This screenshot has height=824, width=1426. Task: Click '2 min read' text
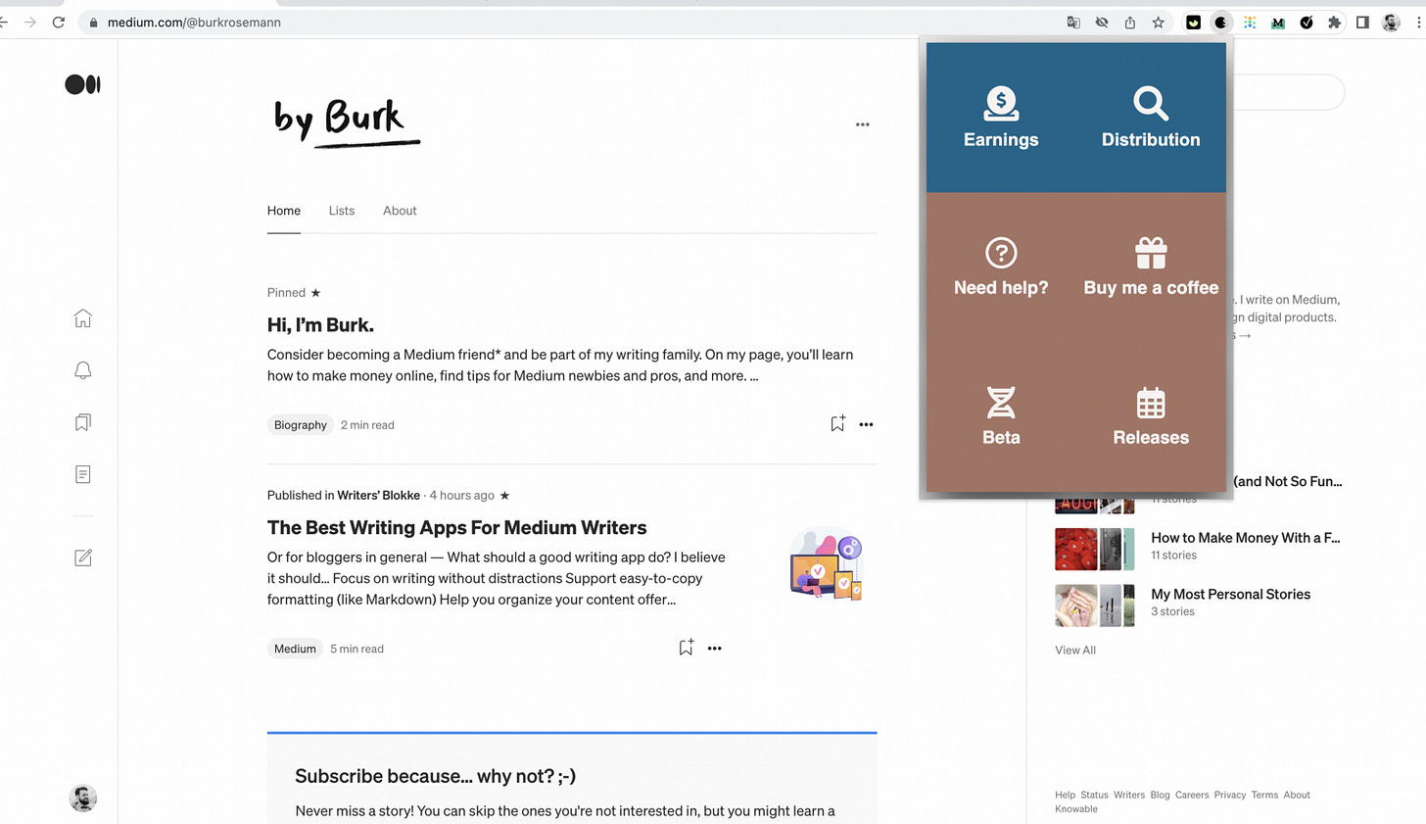click(x=367, y=425)
